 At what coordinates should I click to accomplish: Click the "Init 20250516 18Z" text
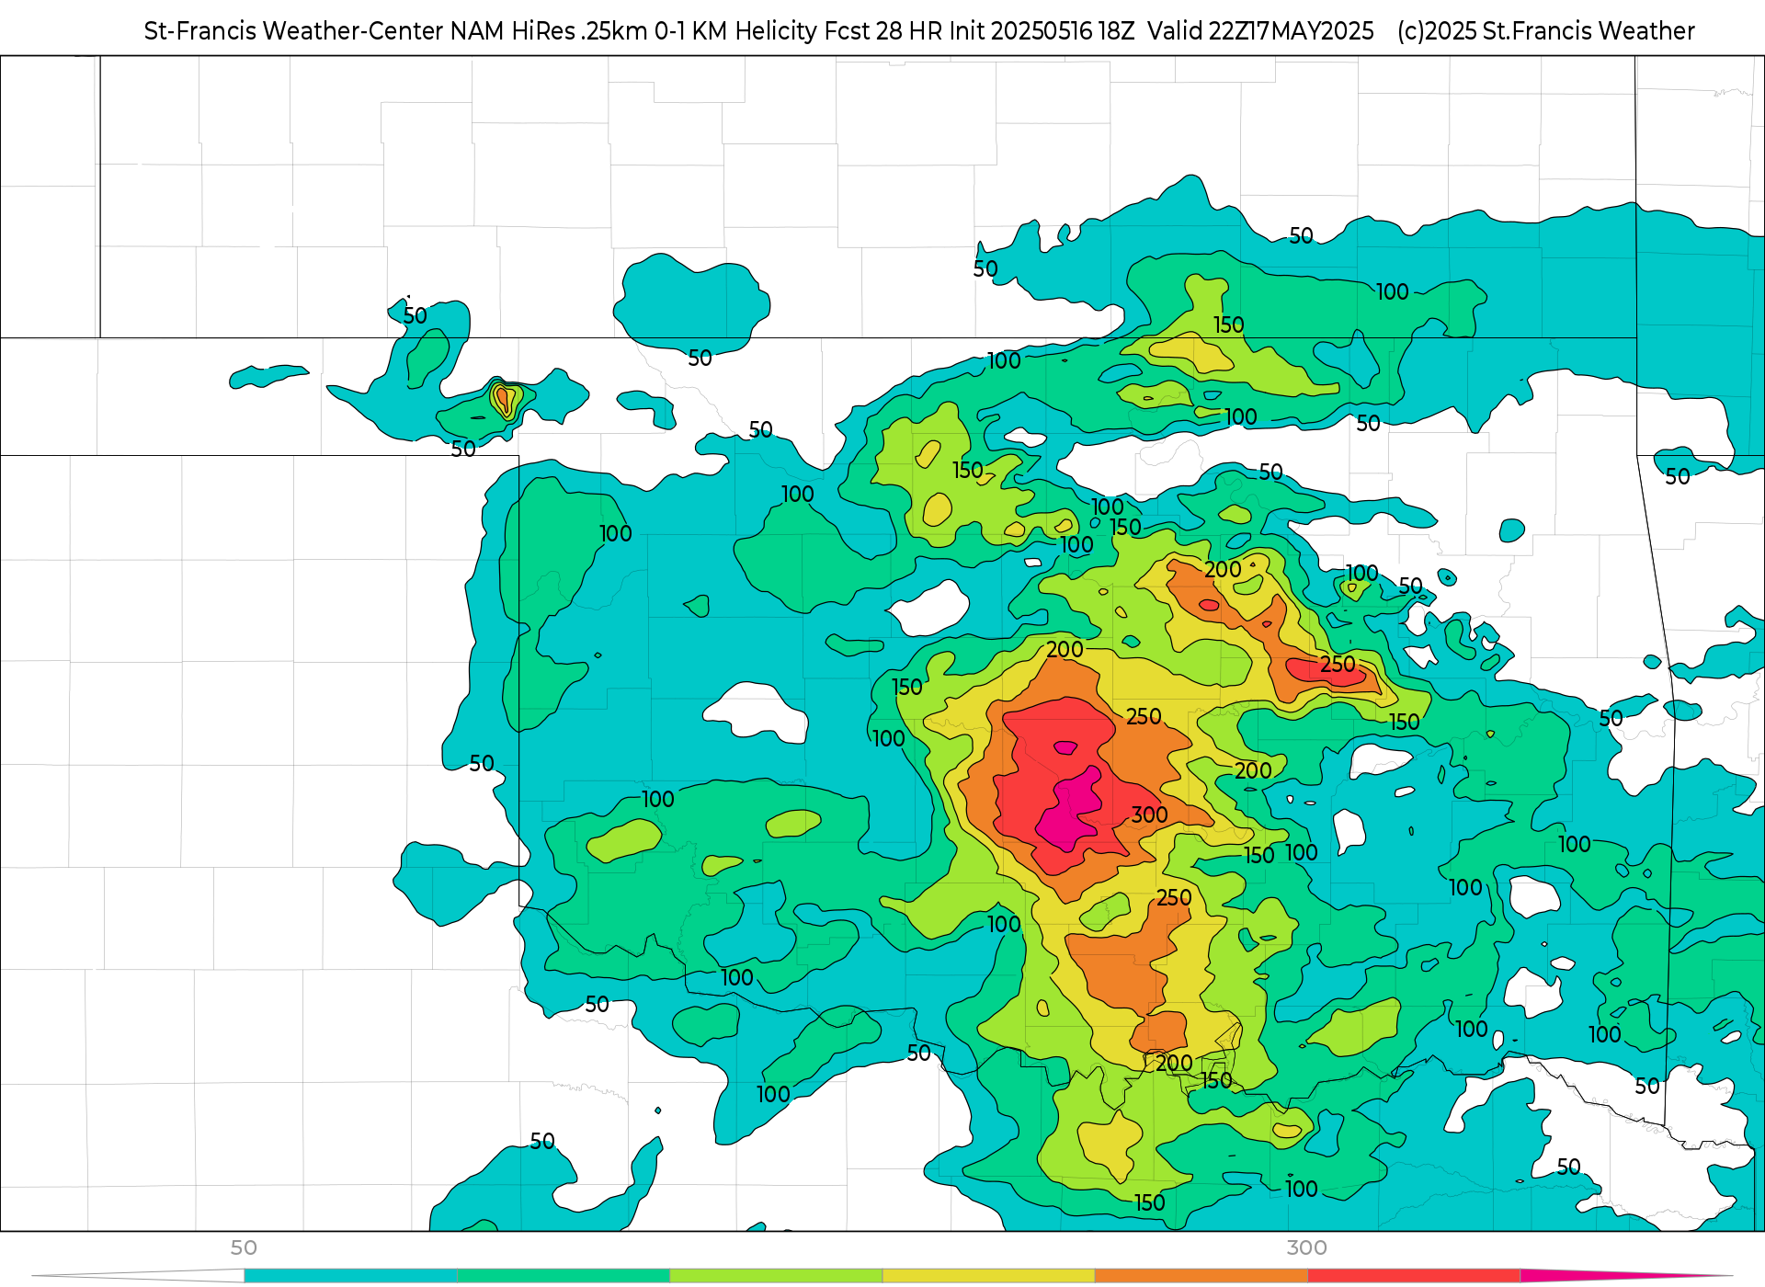(1042, 31)
